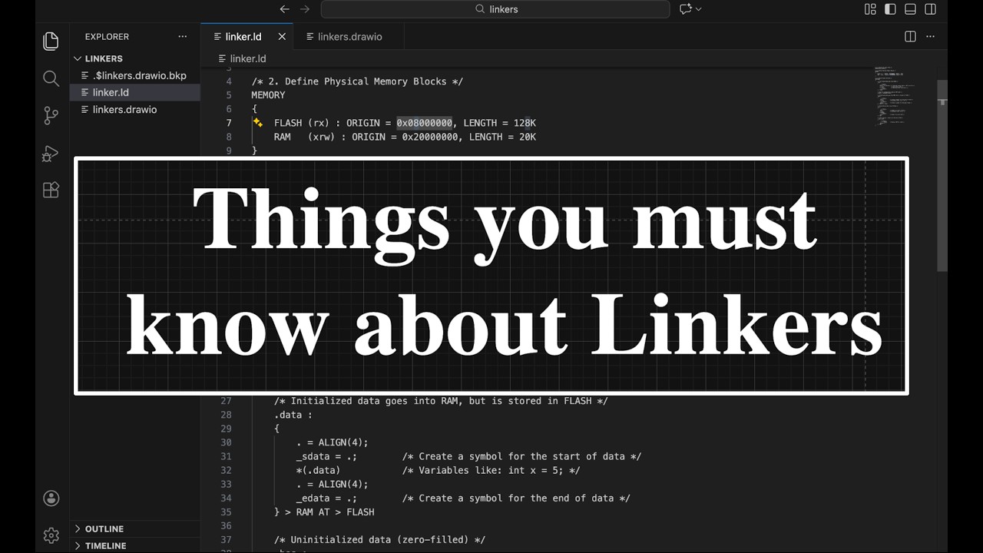Open the Accounts menu icon
The image size is (983, 553).
[x=51, y=498]
